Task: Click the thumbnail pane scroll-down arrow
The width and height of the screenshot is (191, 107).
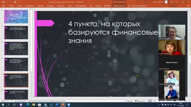Action: [x=31, y=98]
